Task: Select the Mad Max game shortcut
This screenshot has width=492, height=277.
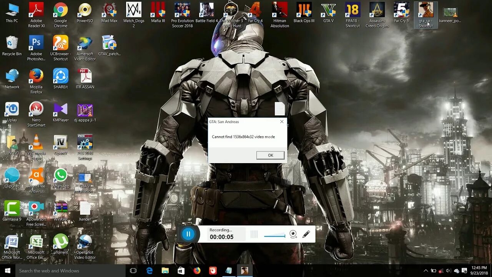Action: point(109,13)
